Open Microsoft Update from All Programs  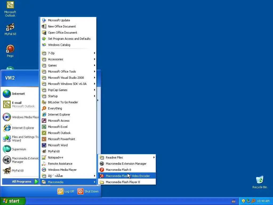point(68,20)
